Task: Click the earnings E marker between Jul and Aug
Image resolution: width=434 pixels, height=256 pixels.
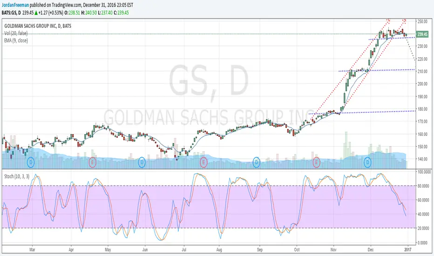Action: [203, 162]
